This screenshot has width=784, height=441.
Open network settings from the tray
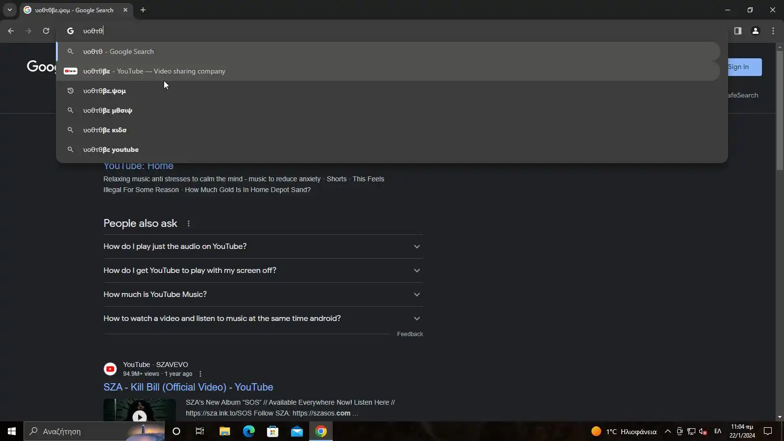[x=691, y=431]
